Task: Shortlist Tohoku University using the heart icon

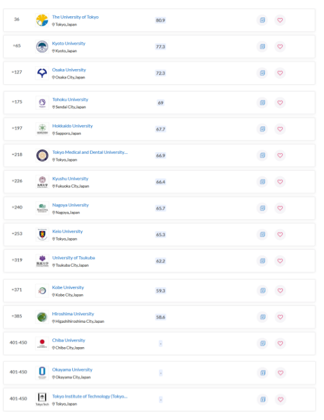Action: coord(280,103)
